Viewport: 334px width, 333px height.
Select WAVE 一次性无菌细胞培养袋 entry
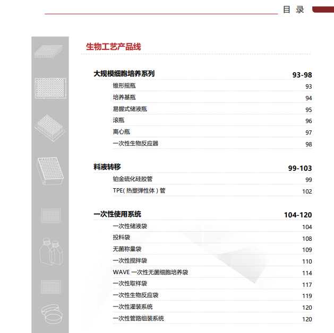pos(150,273)
